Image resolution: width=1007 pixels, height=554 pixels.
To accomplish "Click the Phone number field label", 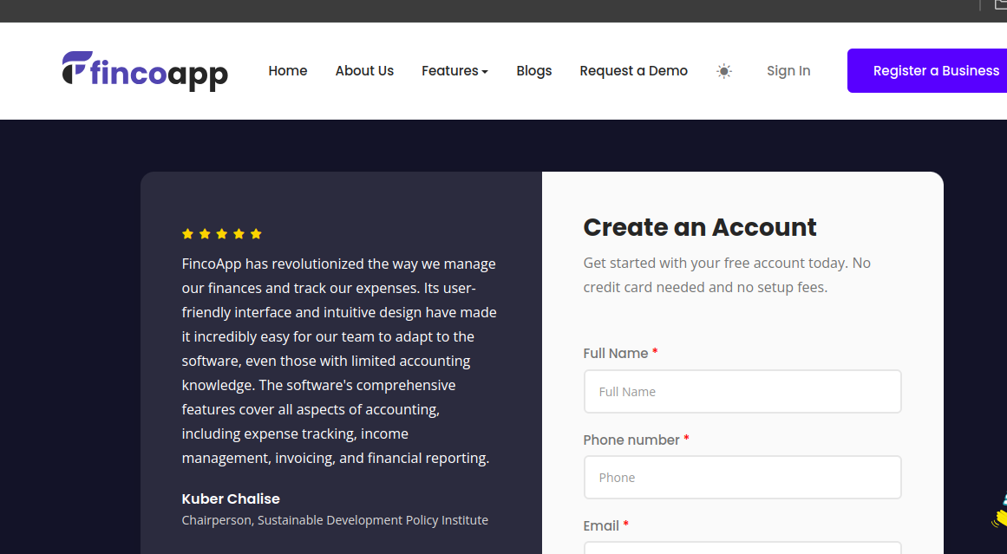I will [631, 440].
